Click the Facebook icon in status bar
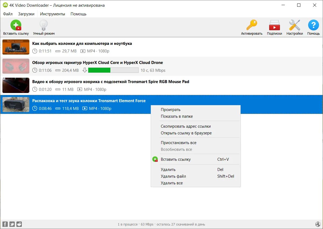Viewport: 323px width, 229px height. (x=5, y=224)
